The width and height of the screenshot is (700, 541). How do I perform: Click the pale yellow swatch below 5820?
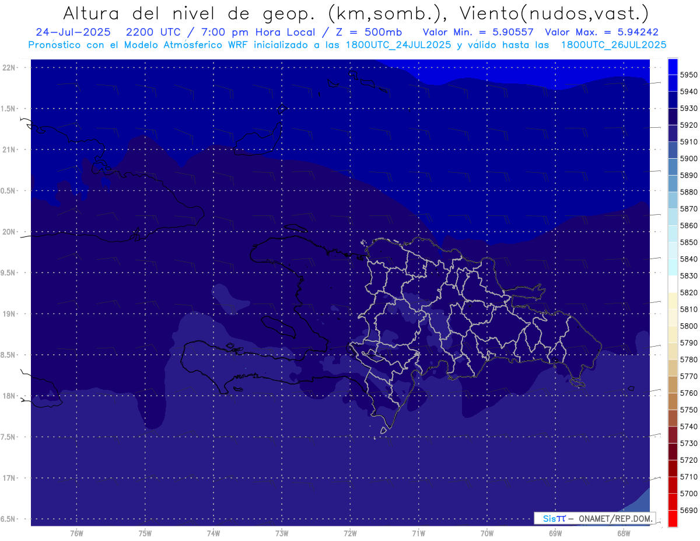click(x=673, y=301)
